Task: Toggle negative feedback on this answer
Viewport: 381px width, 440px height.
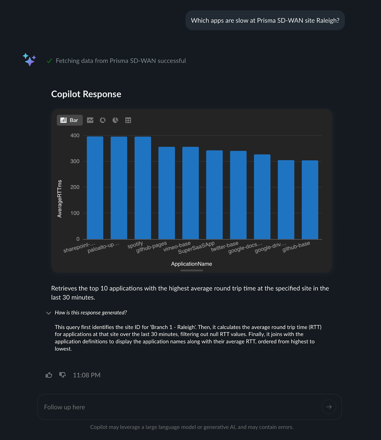Action: pos(62,375)
